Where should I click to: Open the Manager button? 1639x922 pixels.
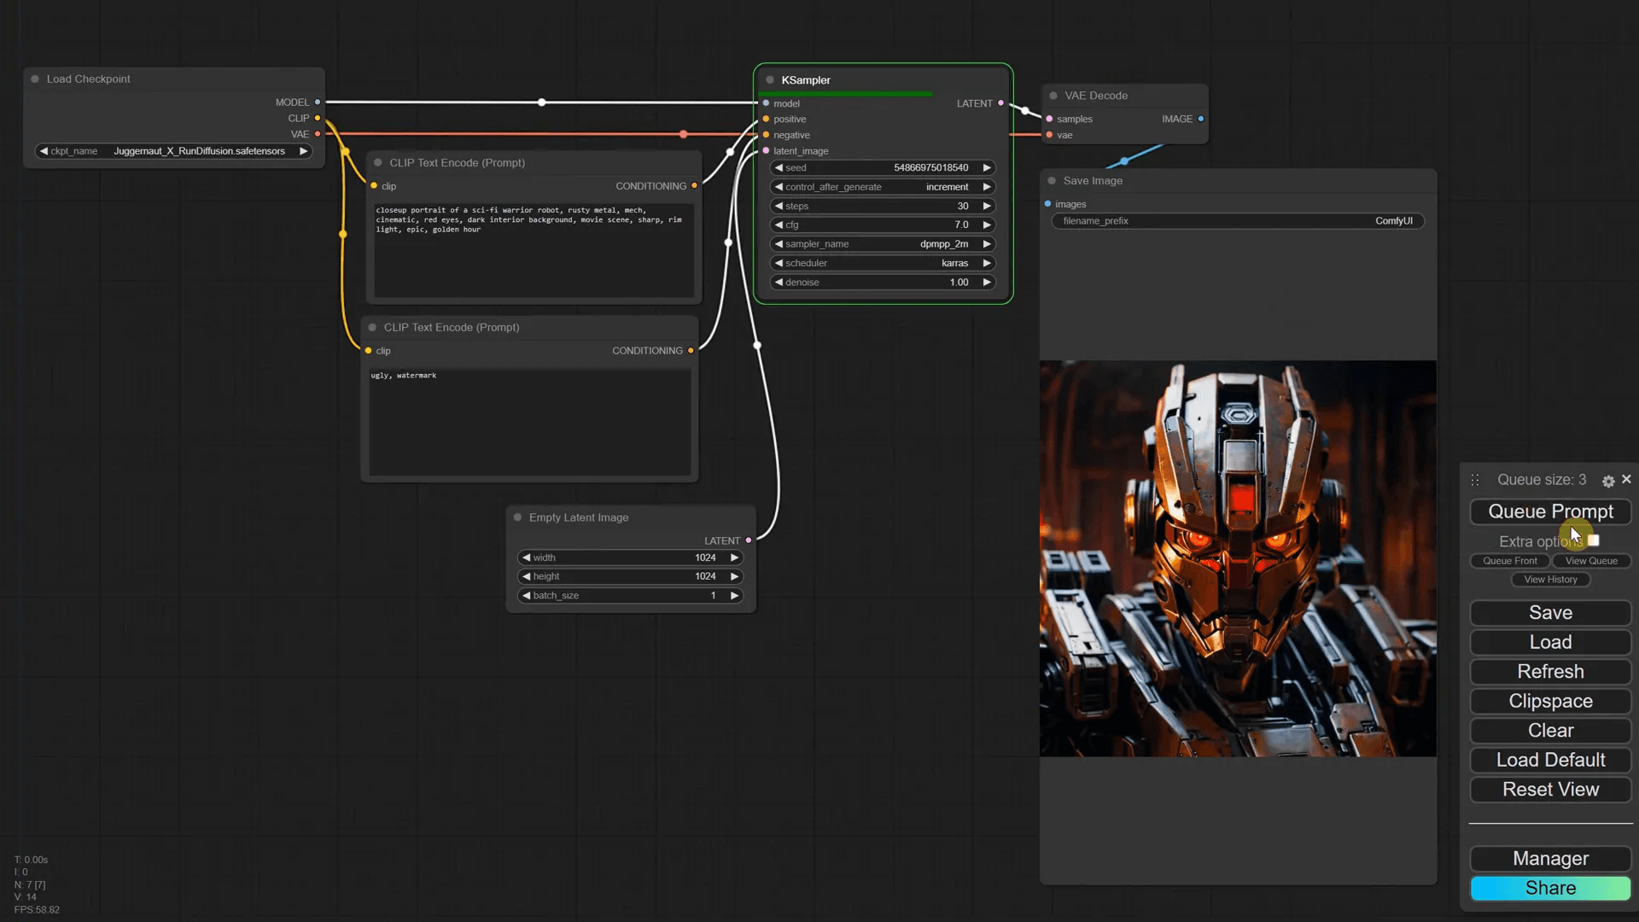pos(1550,859)
